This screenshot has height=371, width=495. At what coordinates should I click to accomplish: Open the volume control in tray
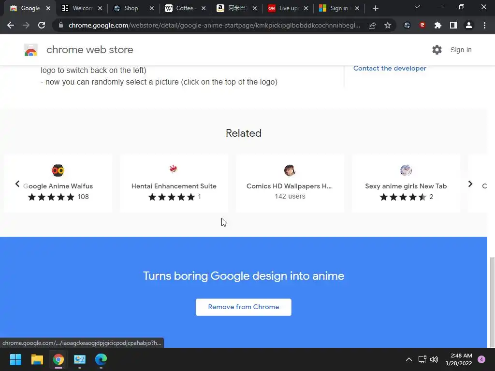tap(434, 359)
